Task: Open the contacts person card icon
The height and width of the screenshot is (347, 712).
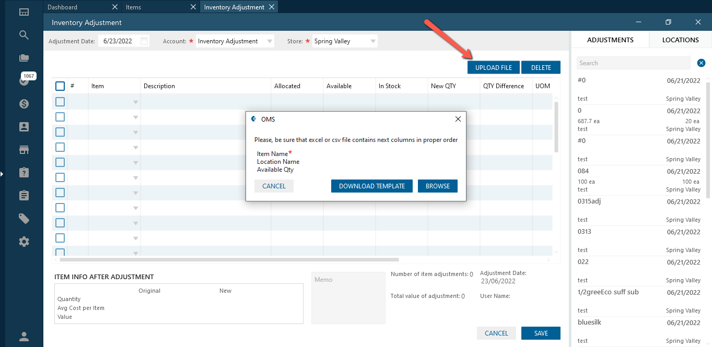Action: coord(24,127)
